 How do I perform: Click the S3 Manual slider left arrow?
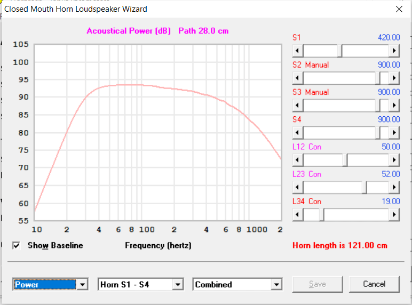pos(298,105)
